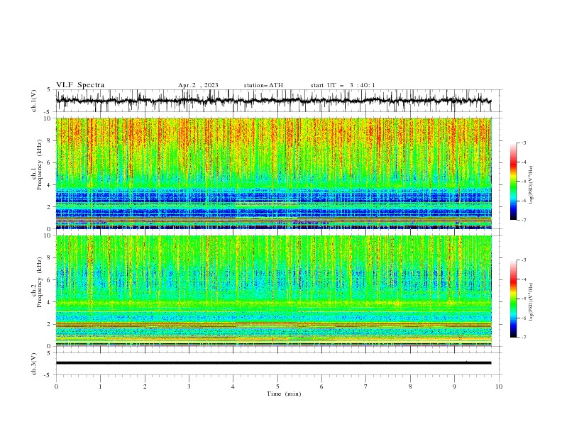Click the "ch.3(V)" axis label
562x434 pixels.
click(x=34, y=364)
